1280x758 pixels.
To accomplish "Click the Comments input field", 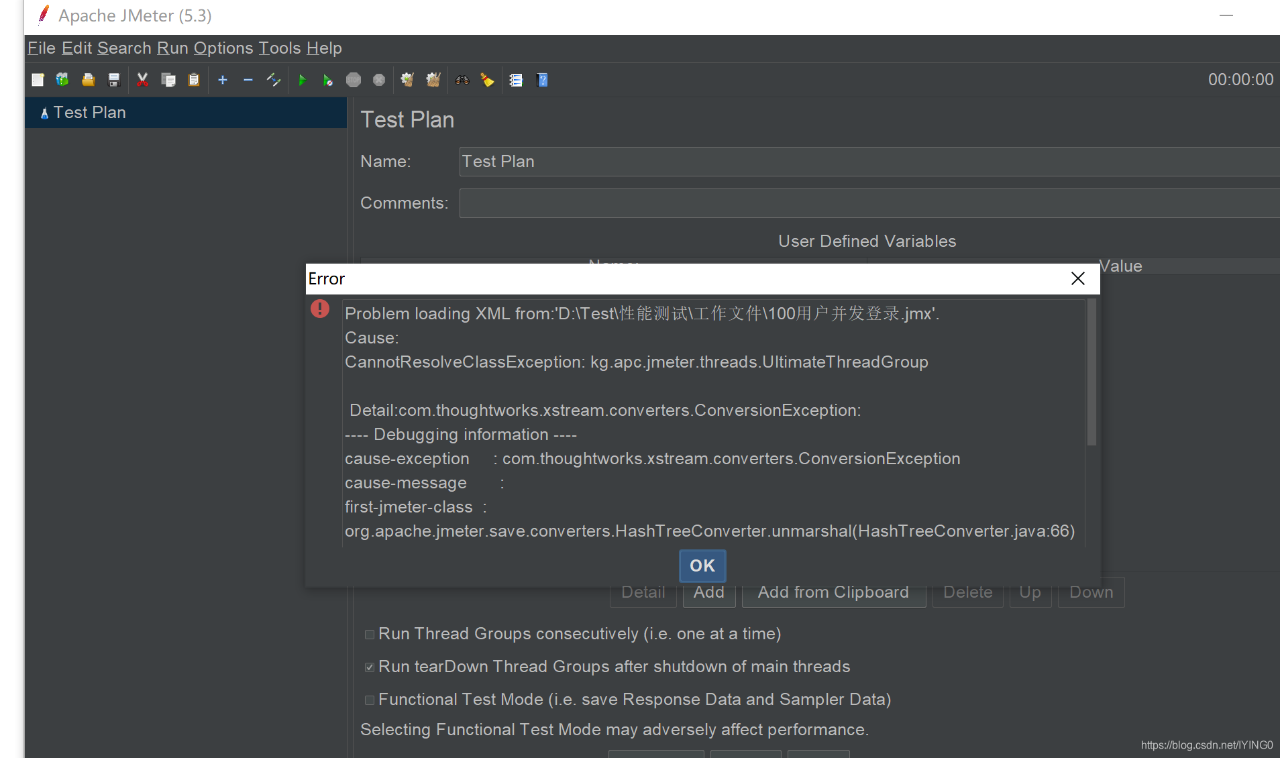I will pyautogui.click(x=869, y=203).
